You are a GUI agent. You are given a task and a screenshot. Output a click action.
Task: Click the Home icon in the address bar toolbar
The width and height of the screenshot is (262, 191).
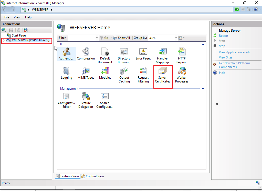point(249,9)
